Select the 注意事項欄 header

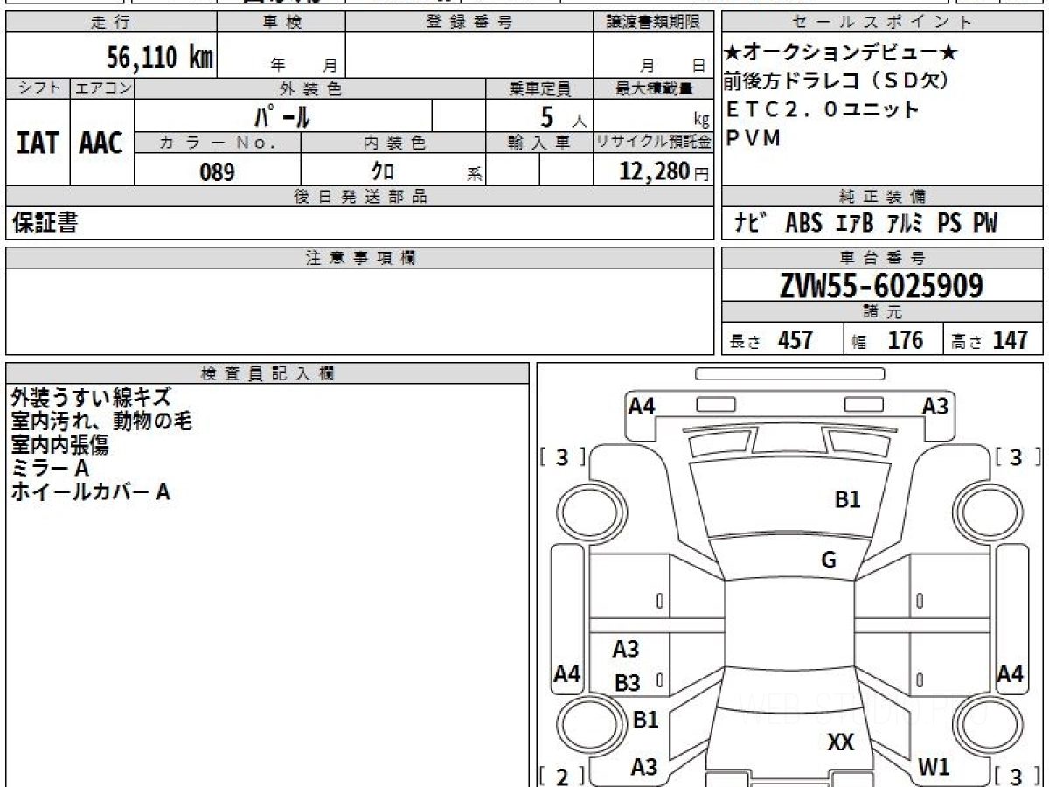click(360, 258)
